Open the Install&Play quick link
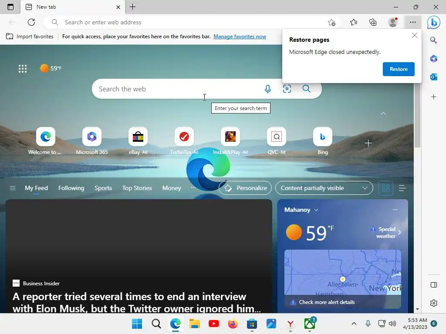446x334 pixels. (x=230, y=141)
